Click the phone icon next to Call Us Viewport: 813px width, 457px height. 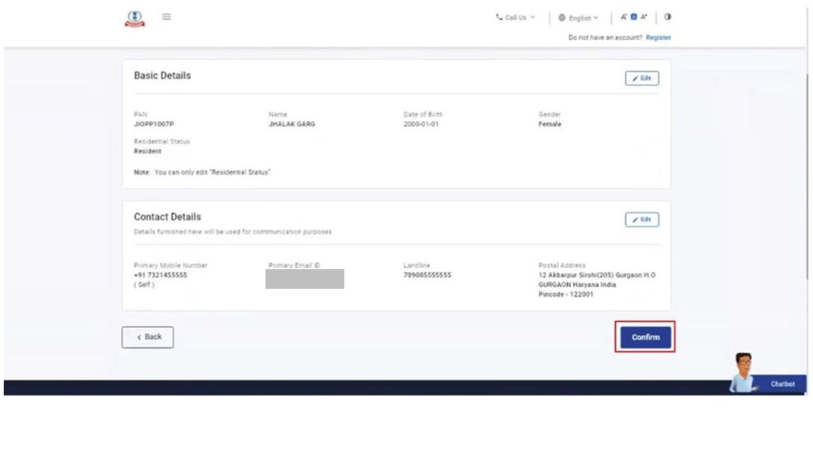(x=501, y=18)
